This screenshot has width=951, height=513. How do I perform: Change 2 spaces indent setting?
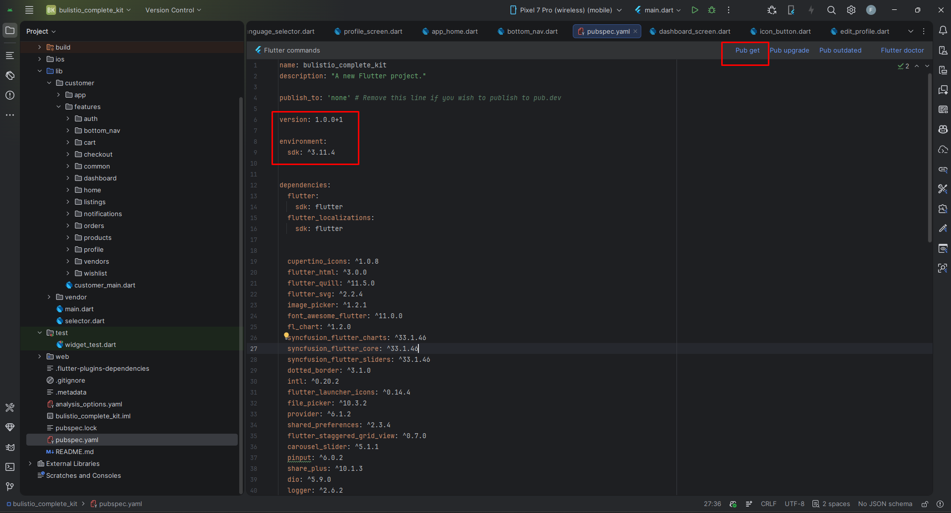(x=831, y=504)
